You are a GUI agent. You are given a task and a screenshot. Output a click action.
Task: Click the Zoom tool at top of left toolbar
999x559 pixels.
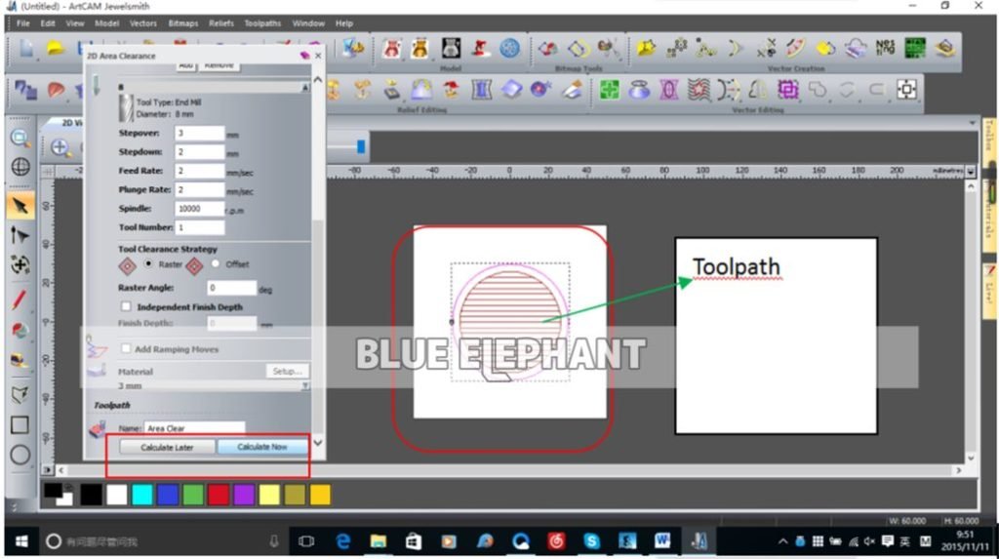(20, 137)
